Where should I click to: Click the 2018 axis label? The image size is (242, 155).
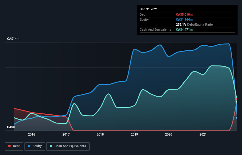100,134
